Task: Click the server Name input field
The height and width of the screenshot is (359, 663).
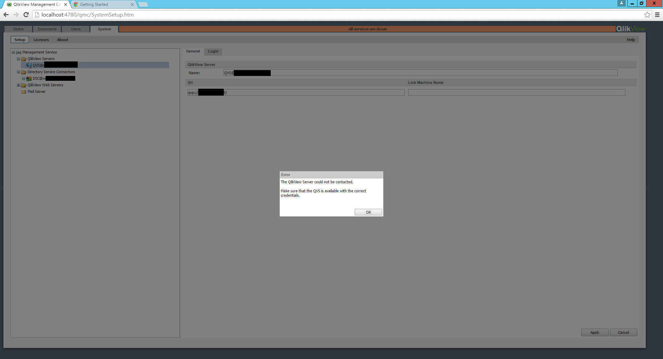Action: point(420,73)
